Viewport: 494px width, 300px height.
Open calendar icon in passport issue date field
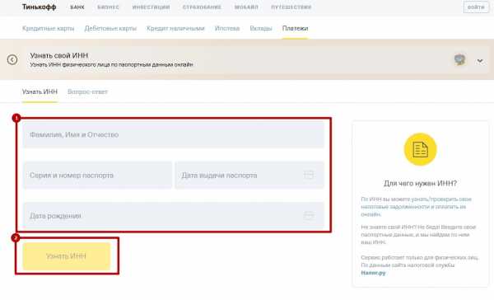pyautogui.click(x=309, y=175)
